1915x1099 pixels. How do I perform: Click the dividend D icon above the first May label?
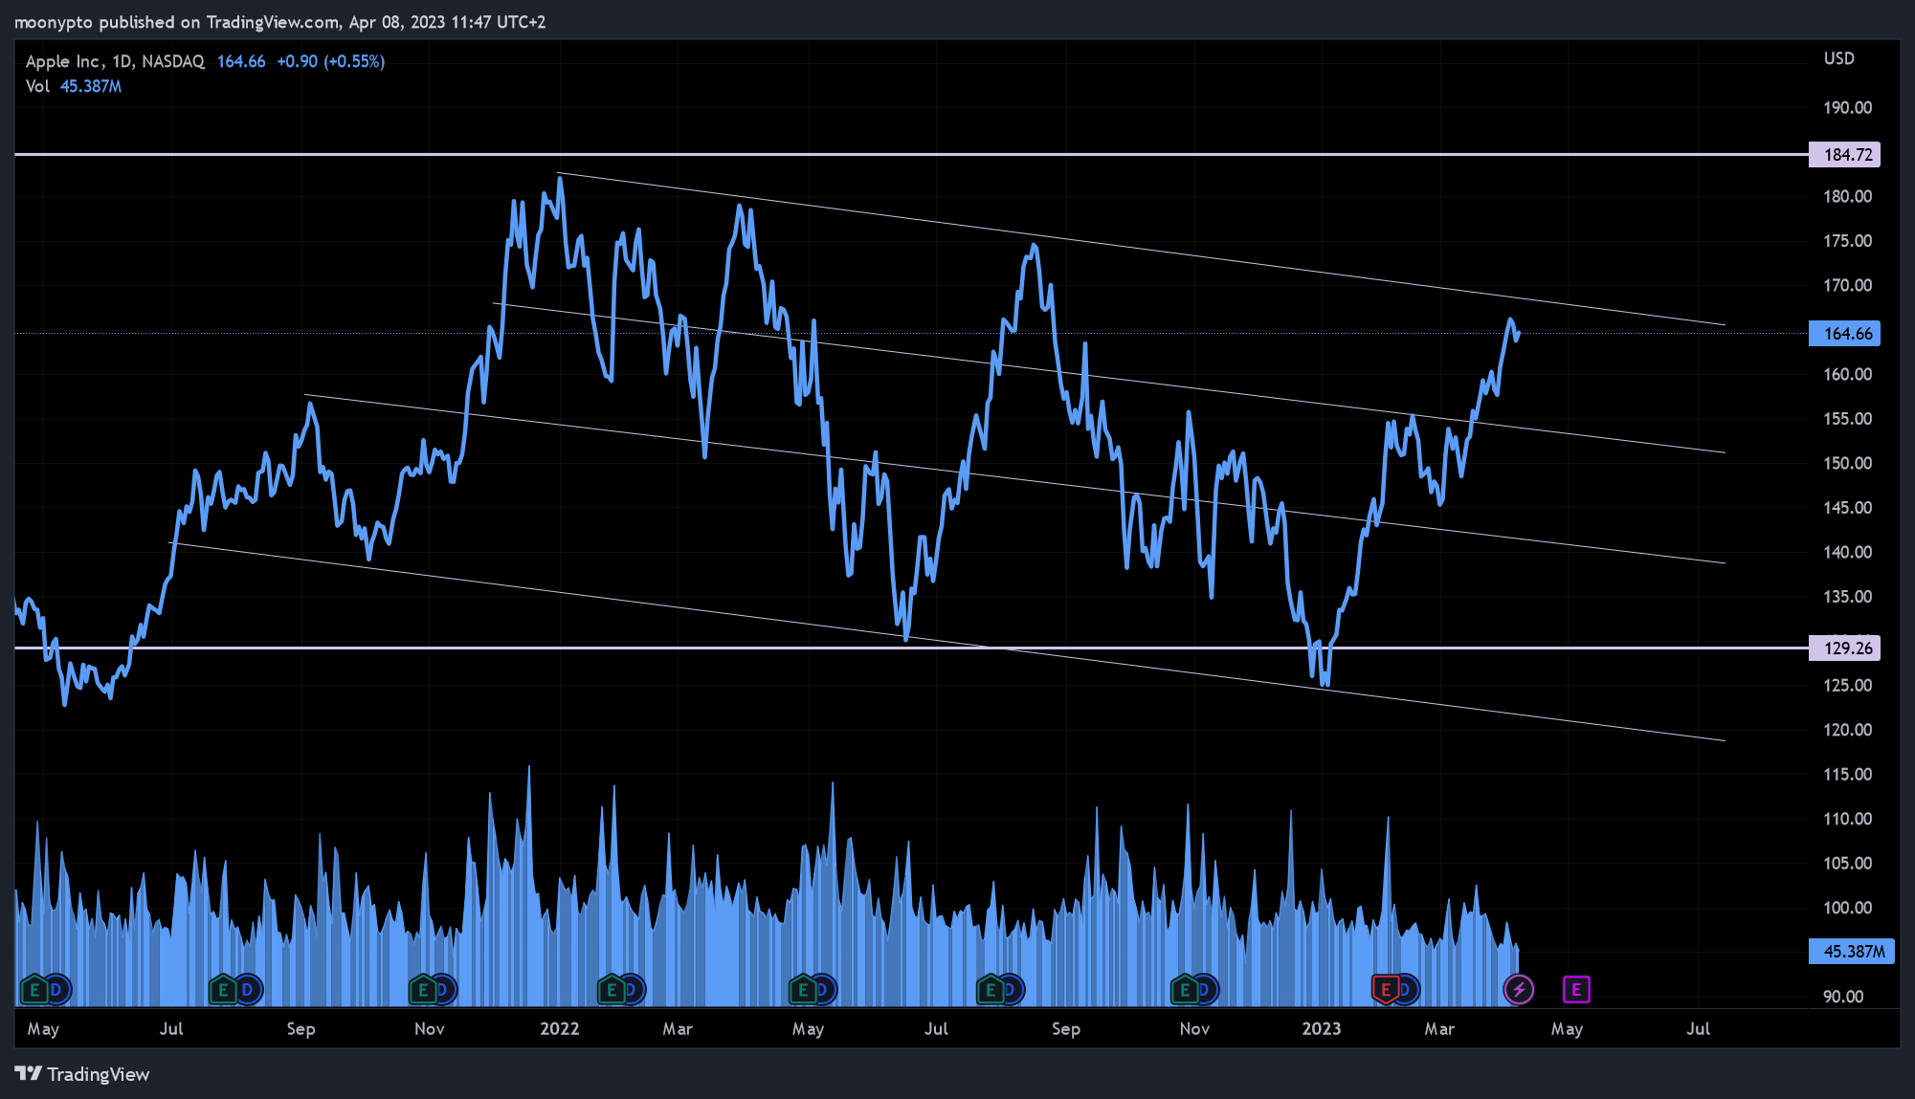click(56, 989)
